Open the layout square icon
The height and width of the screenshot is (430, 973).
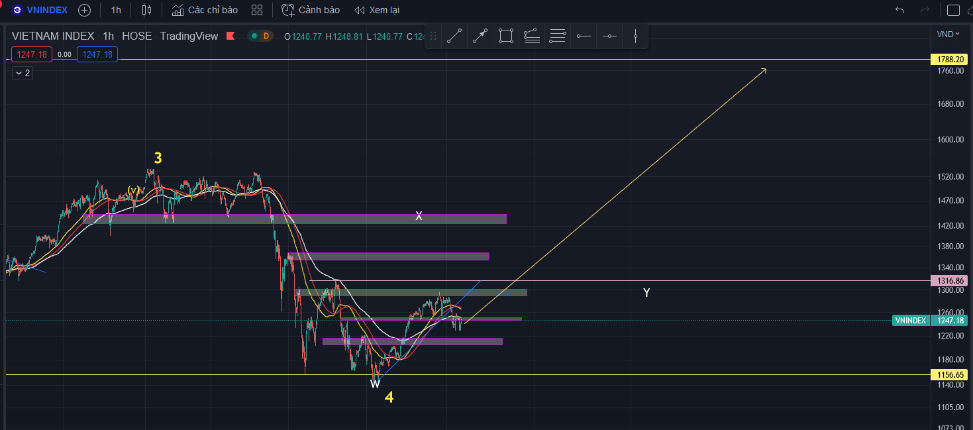953,10
